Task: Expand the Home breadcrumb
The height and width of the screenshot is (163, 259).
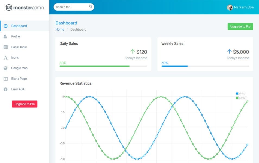Action: point(60,29)
